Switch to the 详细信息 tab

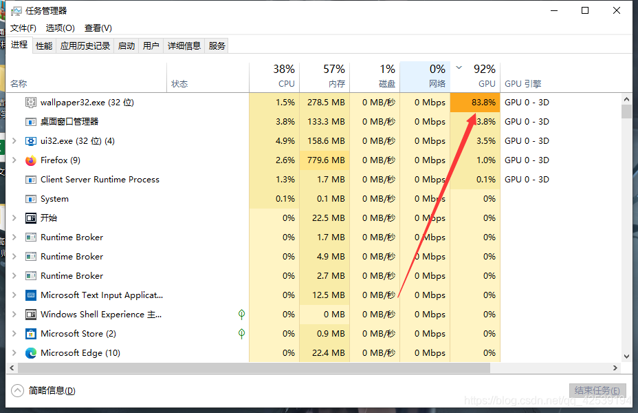pos(184,46)
